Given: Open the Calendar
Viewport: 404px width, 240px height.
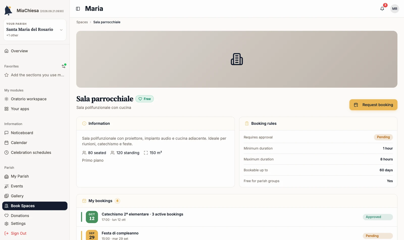Looking at the screenshot, I should coord(35,143).
